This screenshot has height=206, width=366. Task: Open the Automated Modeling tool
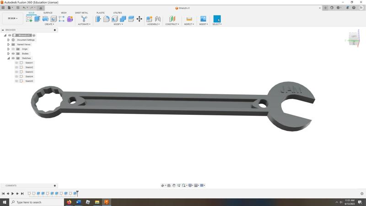point(84,19)
